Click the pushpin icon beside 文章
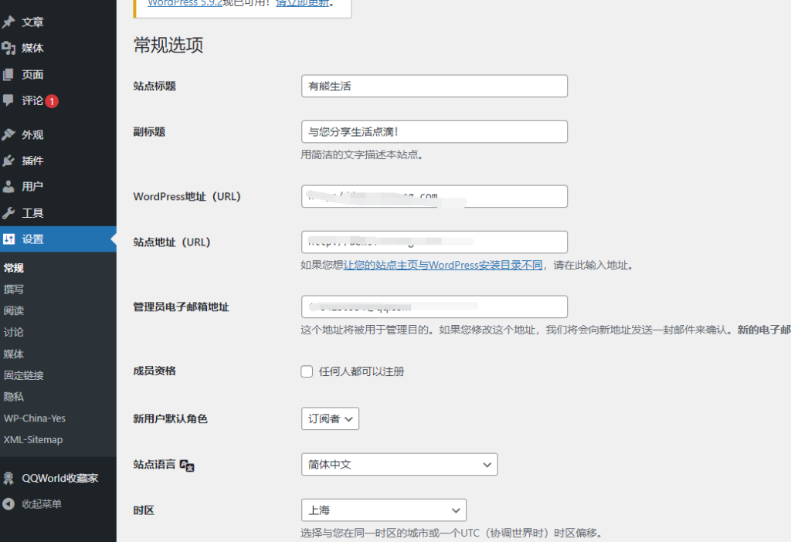This screenshot has height=542, width=791. pyautogui.click(x=8, y=22)
